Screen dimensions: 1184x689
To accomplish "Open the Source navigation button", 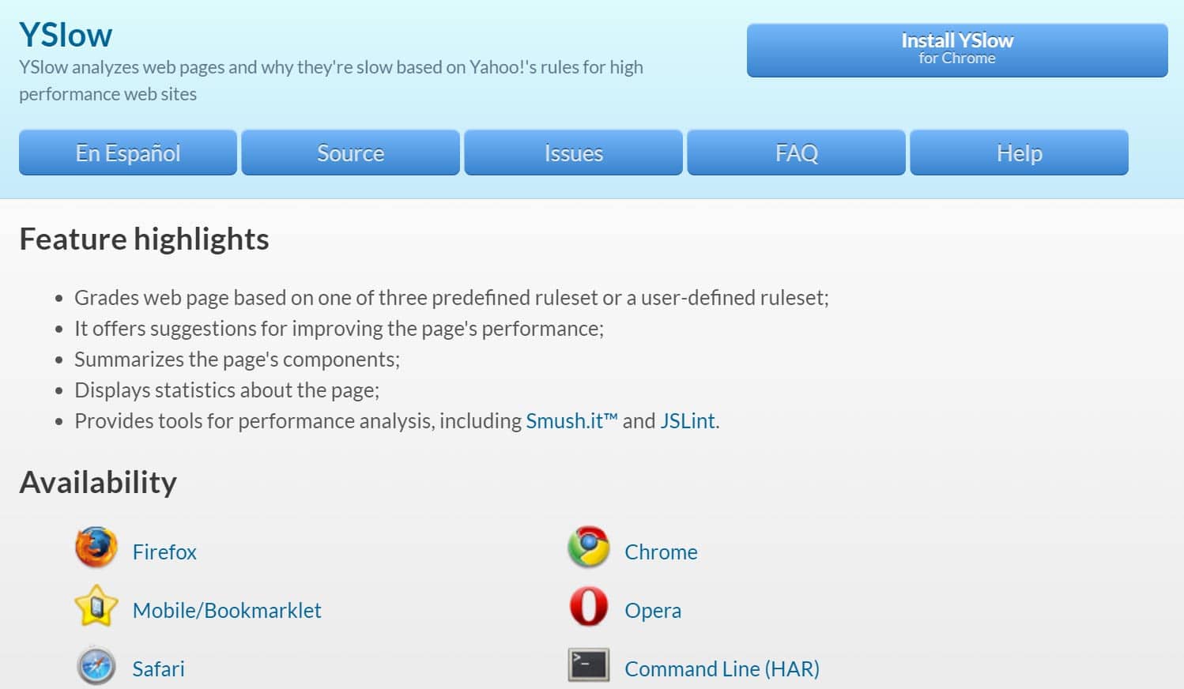I will [x=351, y=152].
